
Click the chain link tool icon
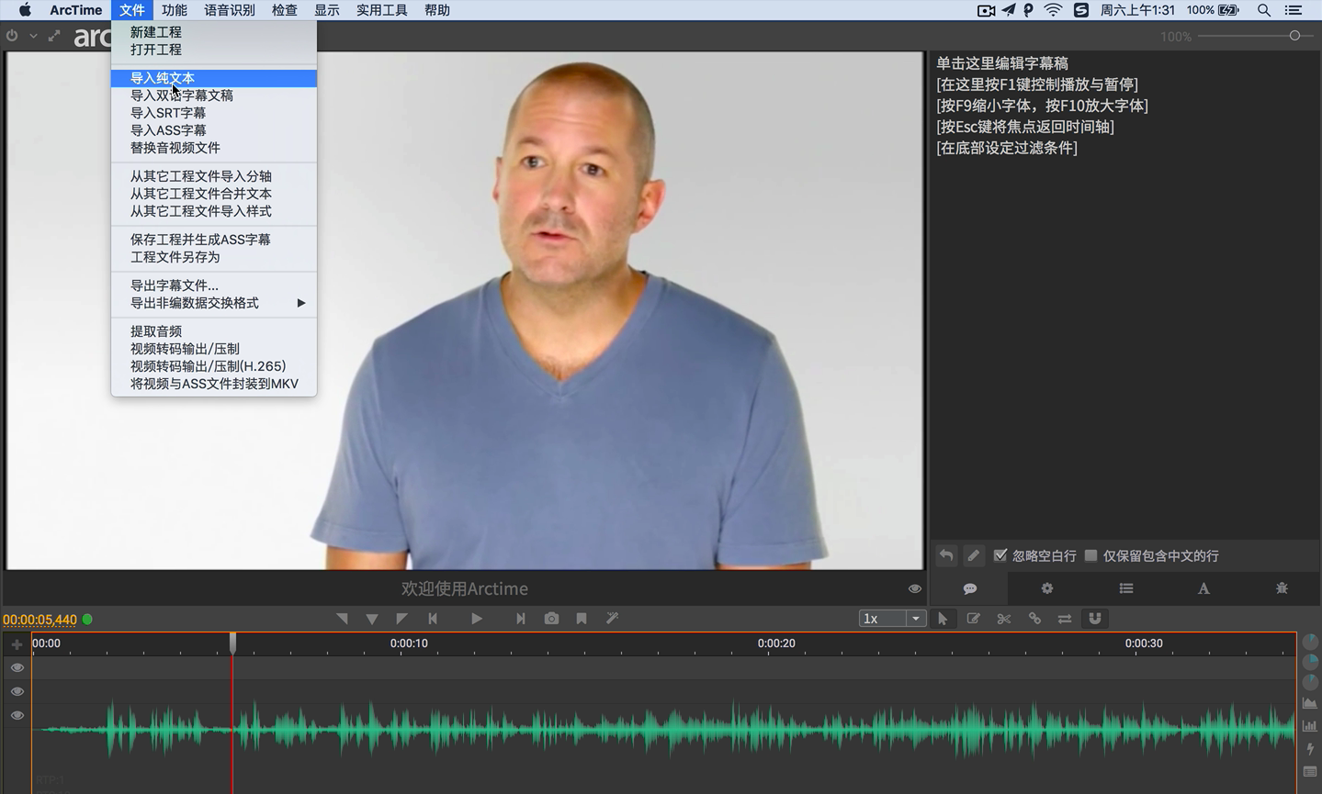[1034, 619]
